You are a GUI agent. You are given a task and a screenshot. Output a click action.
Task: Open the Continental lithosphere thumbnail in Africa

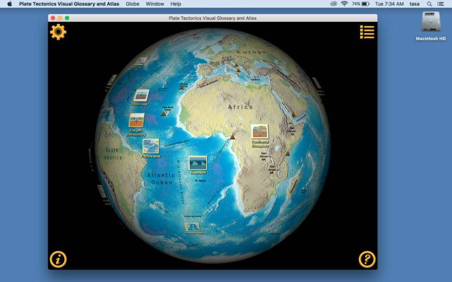pyautogui.click(x=259, y=132)
